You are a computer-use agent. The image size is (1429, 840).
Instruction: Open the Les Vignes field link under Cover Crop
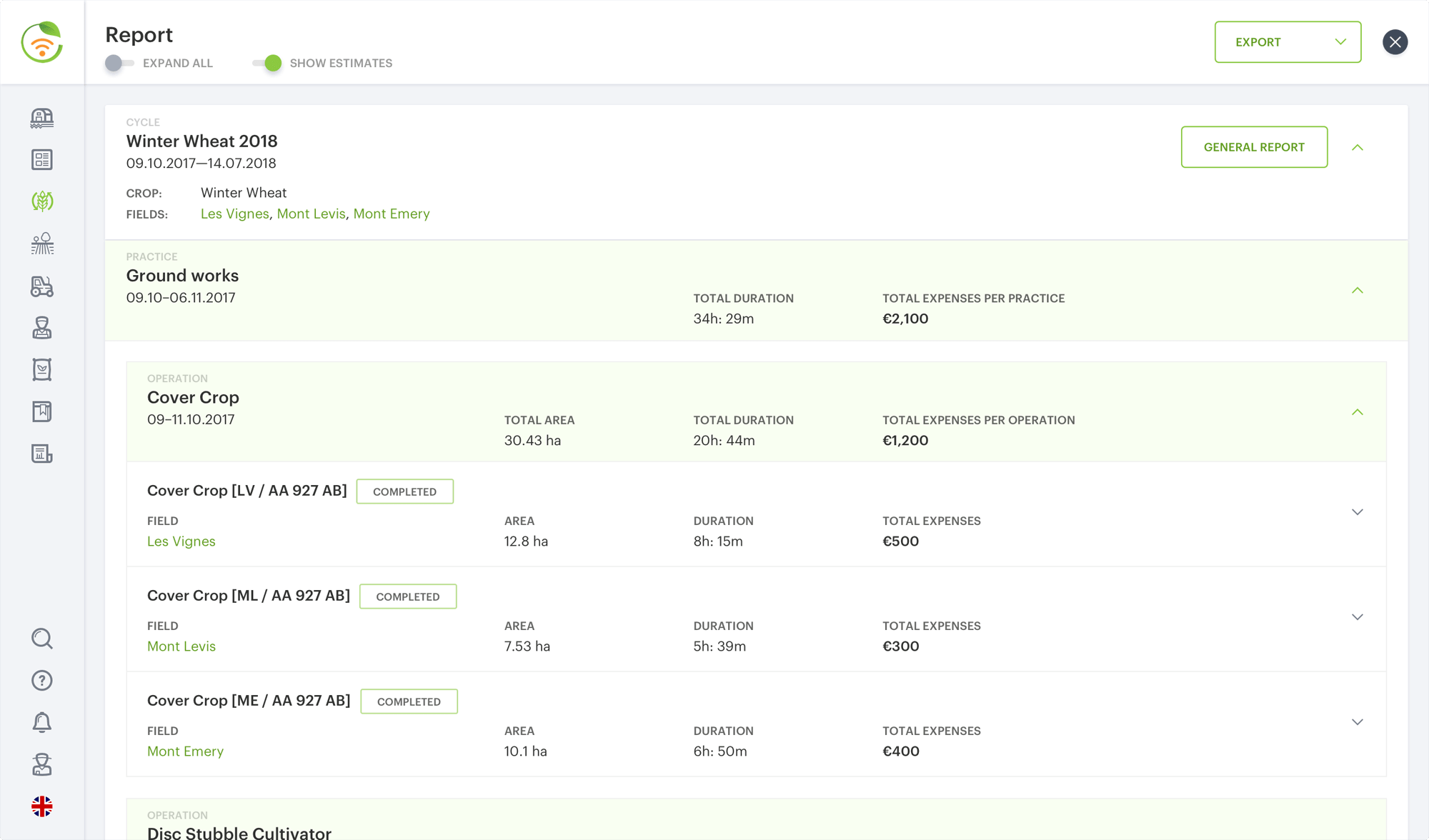tap(181, 541)
